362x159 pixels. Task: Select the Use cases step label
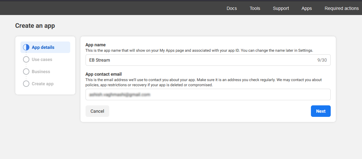[42, 59]
